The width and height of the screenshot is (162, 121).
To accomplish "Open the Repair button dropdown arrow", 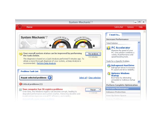I will pyautogui.click(x=100, y=90).
